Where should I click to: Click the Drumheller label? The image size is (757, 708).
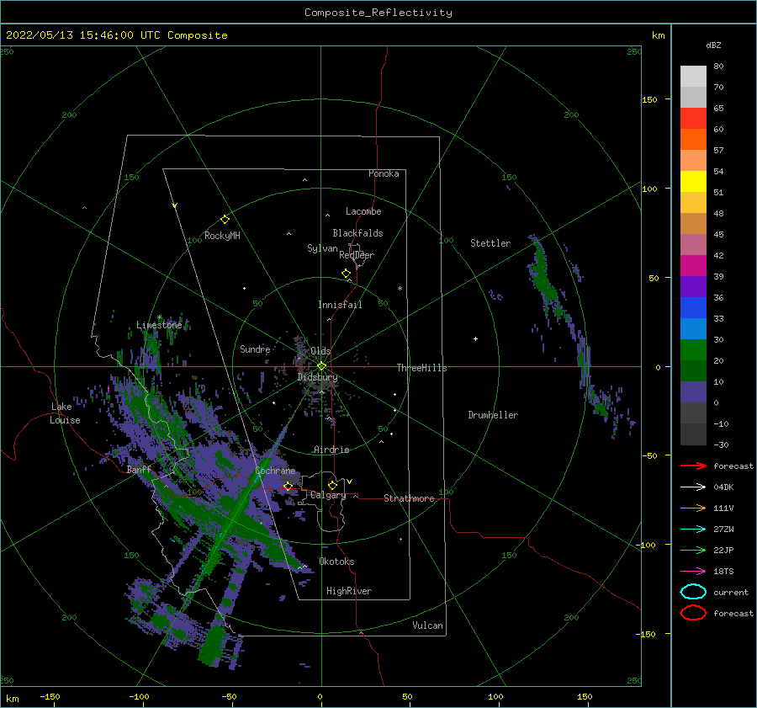pyautogui.click(x=493, y=415)
